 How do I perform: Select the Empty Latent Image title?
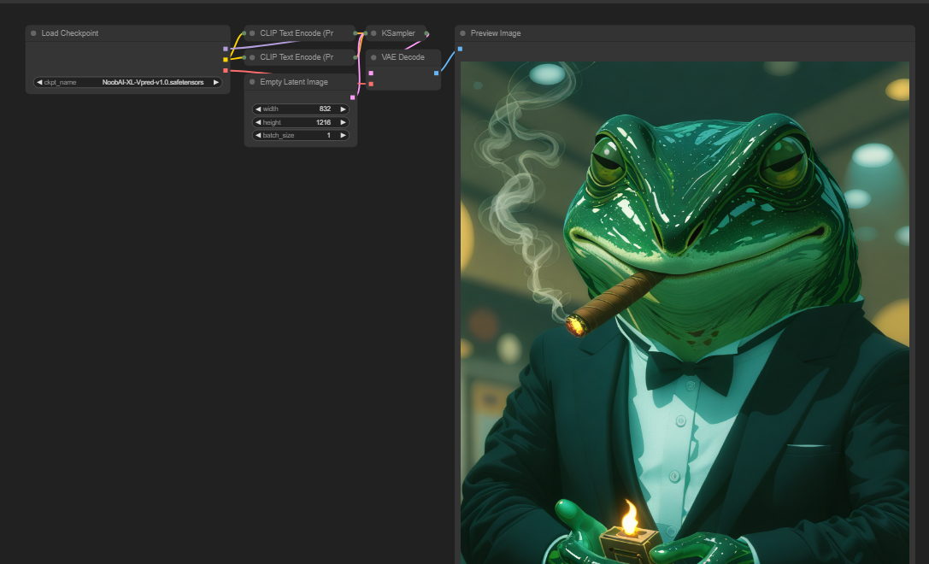pyautogui.click(x=294, y=82)
